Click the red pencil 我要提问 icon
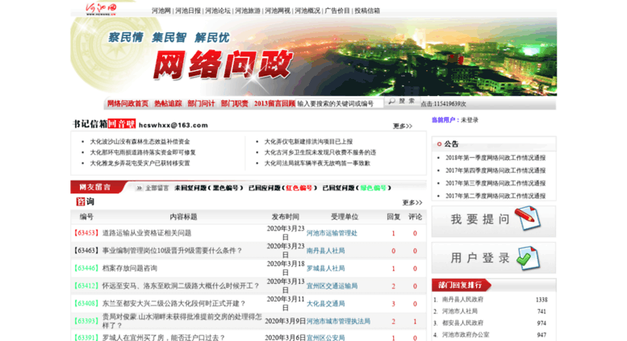Image resolution: width=627 pixels, height=341 pixels. (x=528, y=218)
